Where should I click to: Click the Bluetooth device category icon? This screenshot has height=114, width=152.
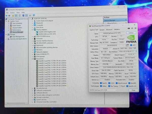[x=34, y=23]
